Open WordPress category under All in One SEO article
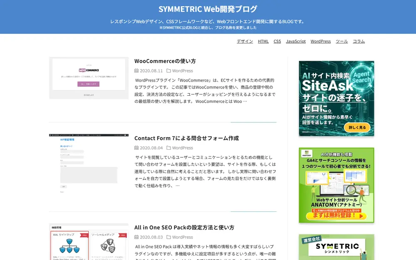This screenshot has width=416, height=260. click(x=183, y=237)
